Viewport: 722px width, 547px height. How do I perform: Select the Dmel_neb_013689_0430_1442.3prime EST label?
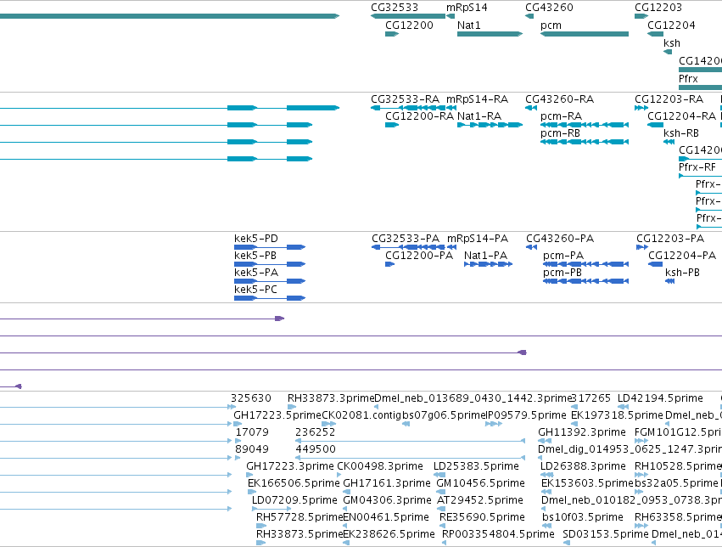pyautogui.click(x=473, y=398)
